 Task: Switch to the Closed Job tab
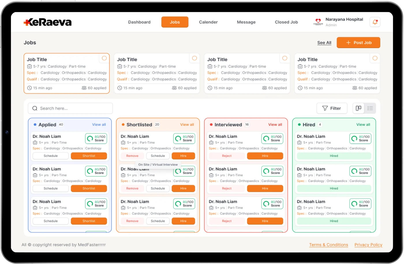pos(286,22)
